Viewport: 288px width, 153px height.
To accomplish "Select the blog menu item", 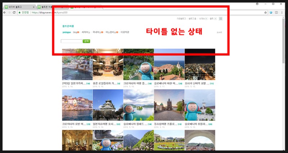I will click(76, 32).
